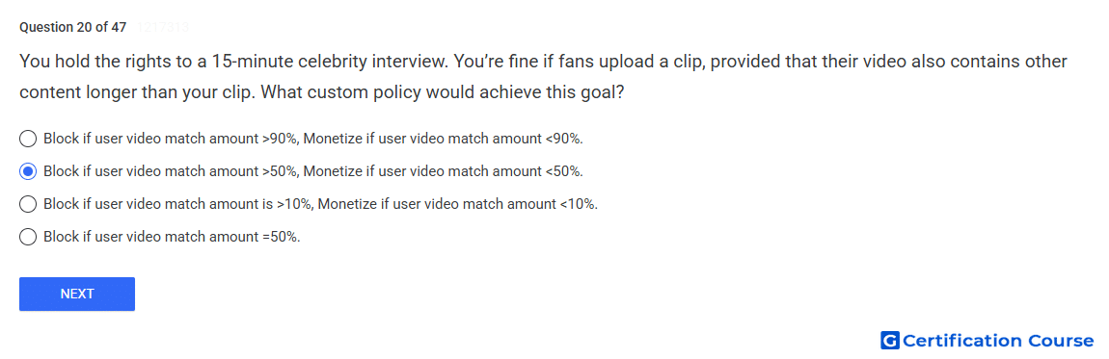Screen dimensions: 1109x359
Task: Click the answer text 'Block if user video match amount =50%.'
Action: pos(172,237)
